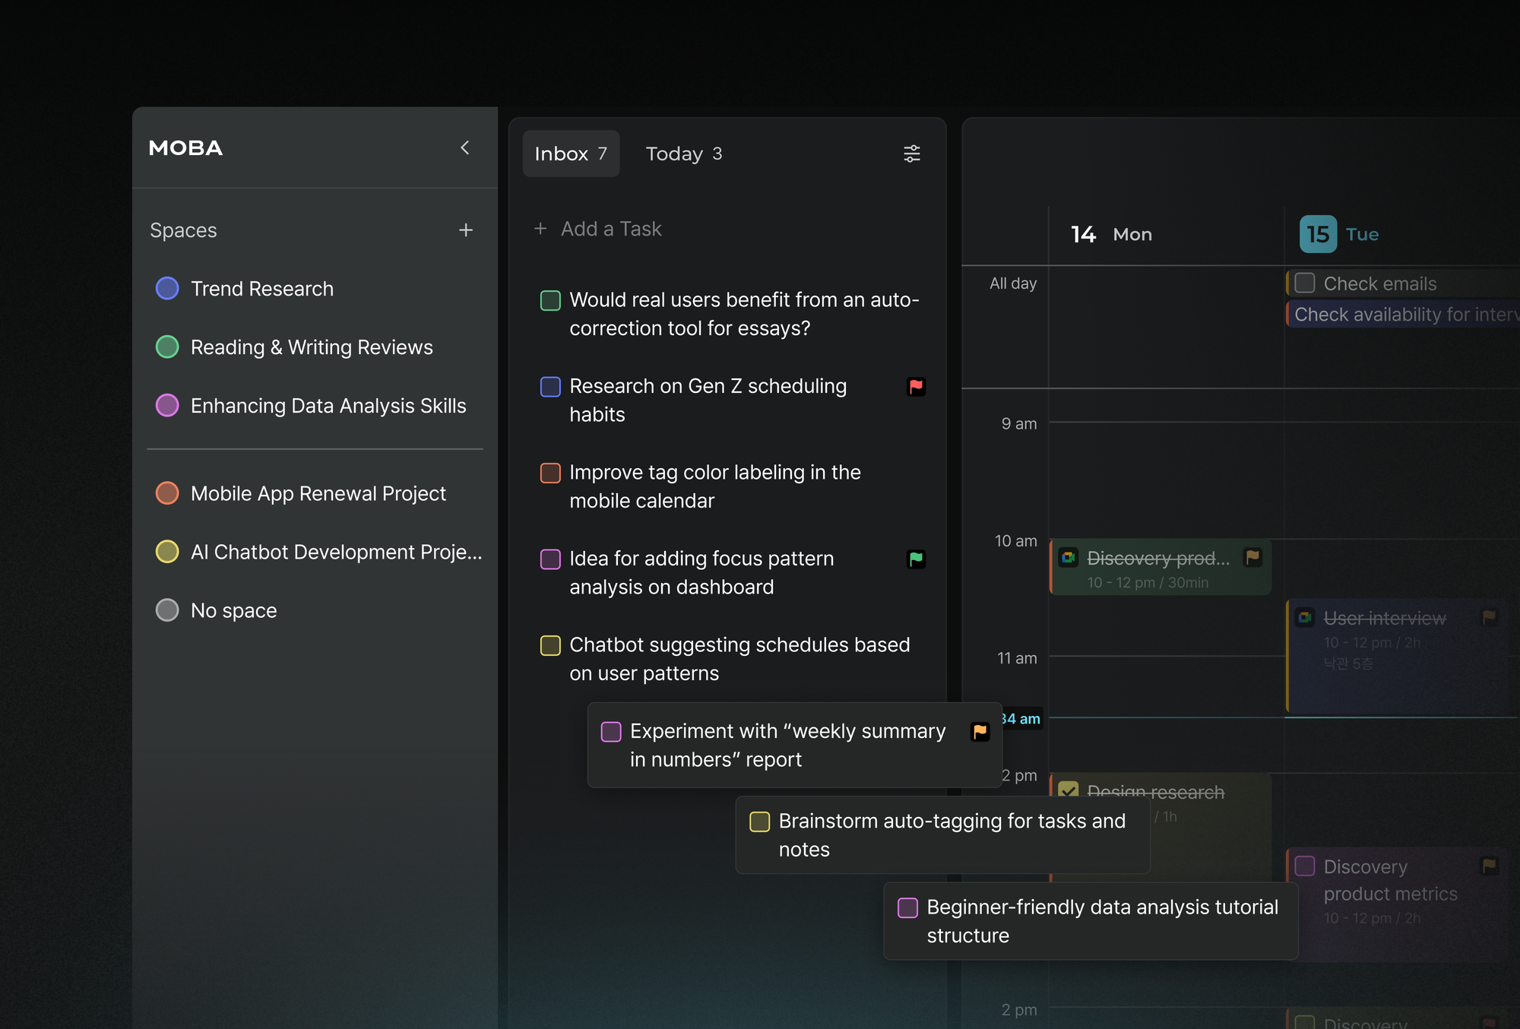Image resolution: width=1520 pixels, height=1029 pixels.
Task: Click the red flag on Gen Z research task
Action: point(917,386)
